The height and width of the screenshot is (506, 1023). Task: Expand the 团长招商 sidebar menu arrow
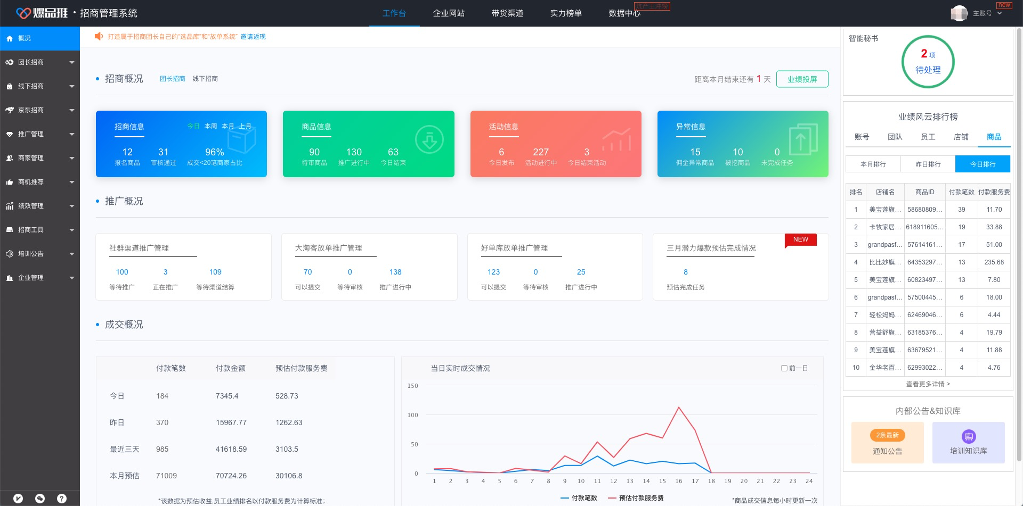coord(71,62)
